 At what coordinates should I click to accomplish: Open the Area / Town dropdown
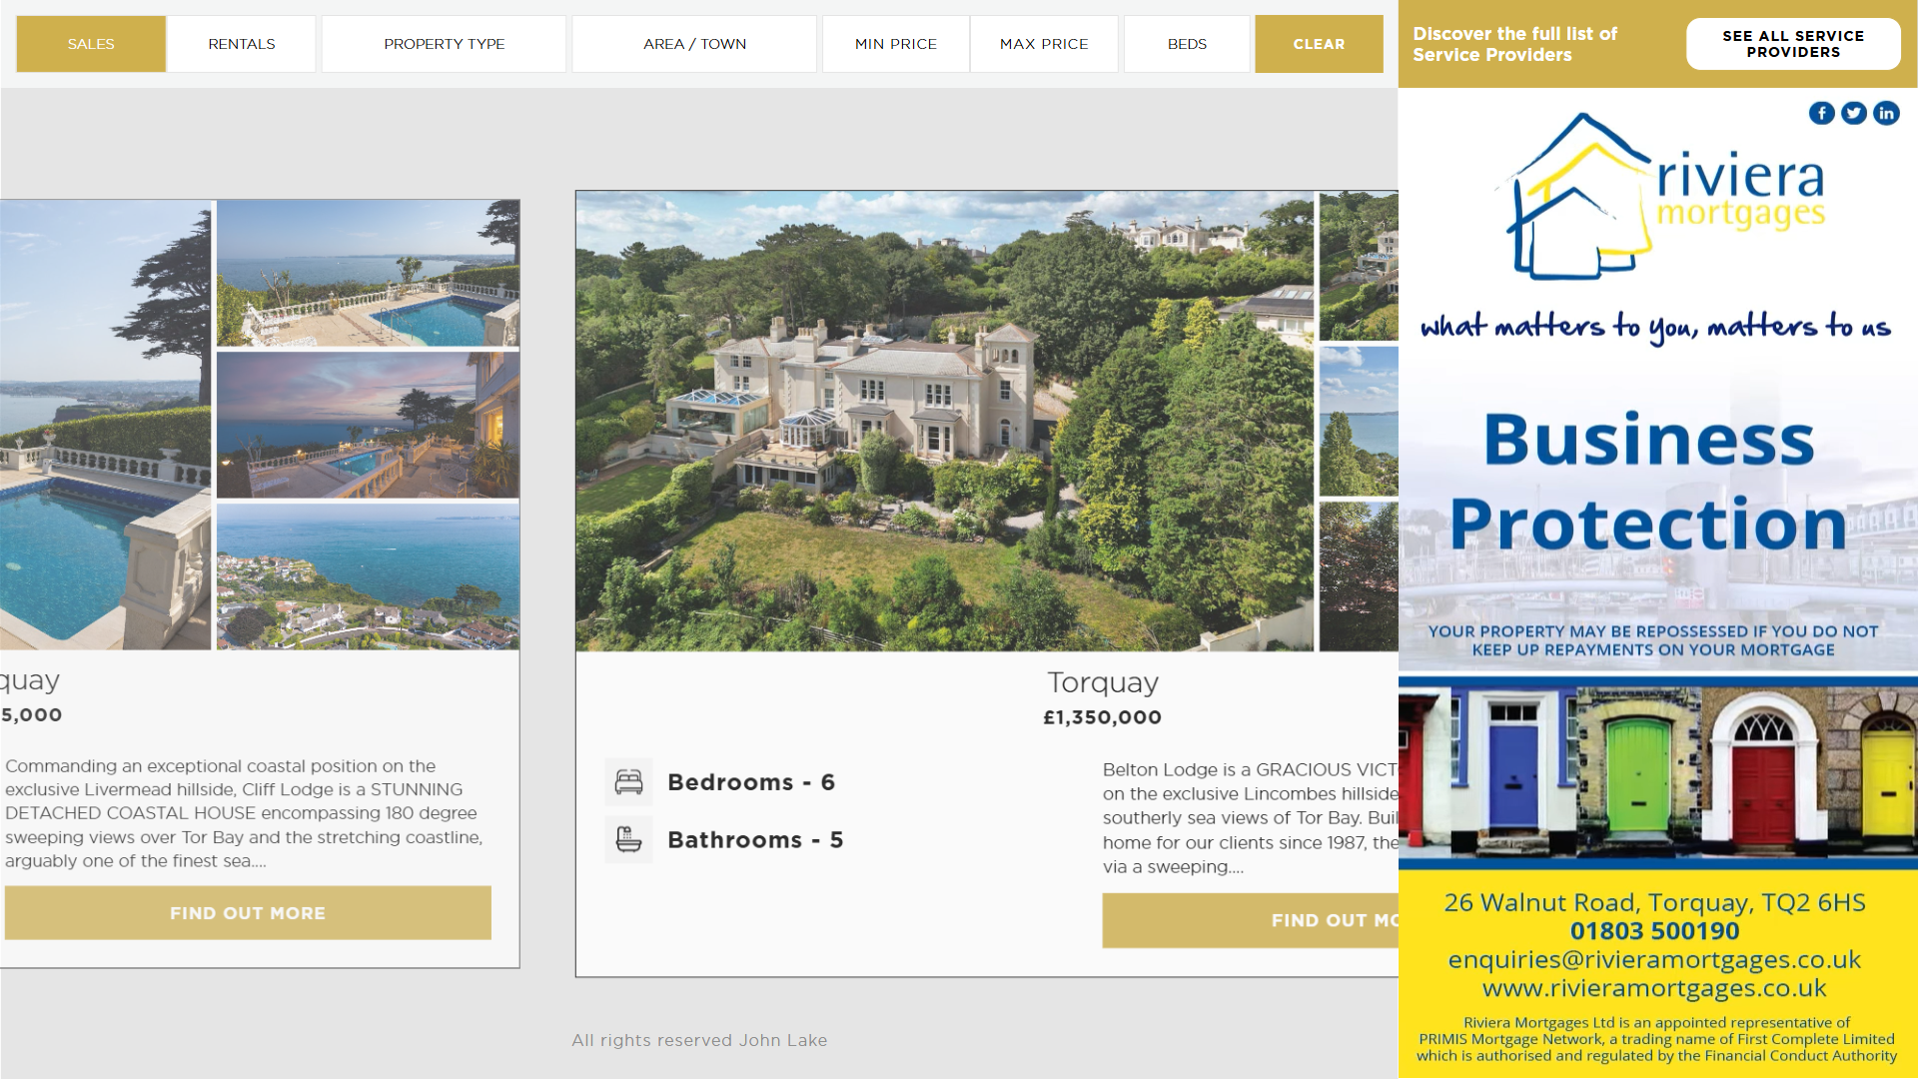coord(694,44)
